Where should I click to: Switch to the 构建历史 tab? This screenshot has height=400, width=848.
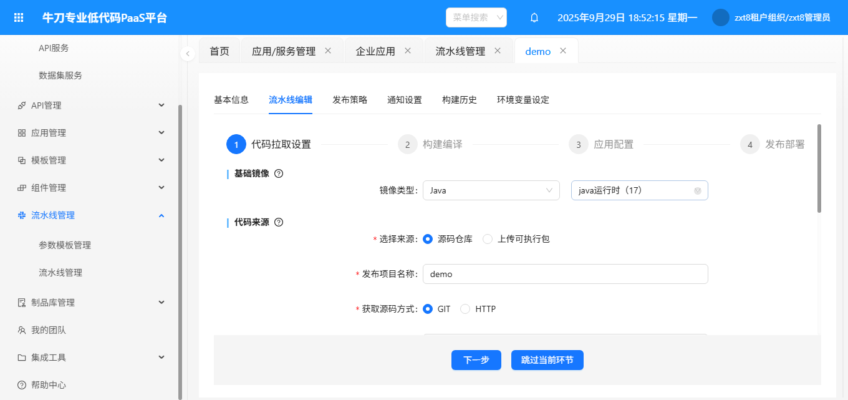point(459,100)
